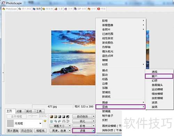This screenshot has width=174, height=136.
Task: Expand 胶卷 submenu in filter menu
Action: coord(120,21)
